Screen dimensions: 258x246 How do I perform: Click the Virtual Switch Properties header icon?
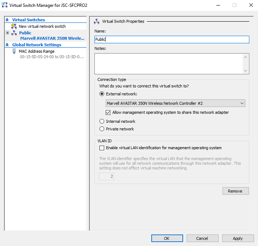point(96,21)
